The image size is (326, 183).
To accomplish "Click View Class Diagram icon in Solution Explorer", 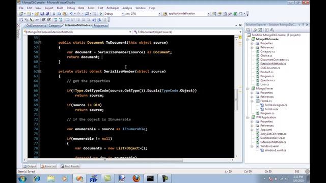I will pyautogui.click(x=271, y=30).
